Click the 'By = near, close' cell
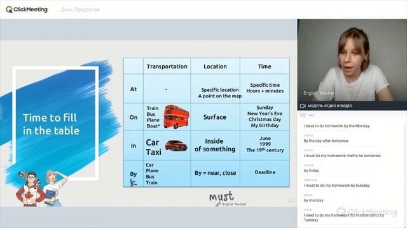Screen dimensions: 407x228 pos(216,173)
